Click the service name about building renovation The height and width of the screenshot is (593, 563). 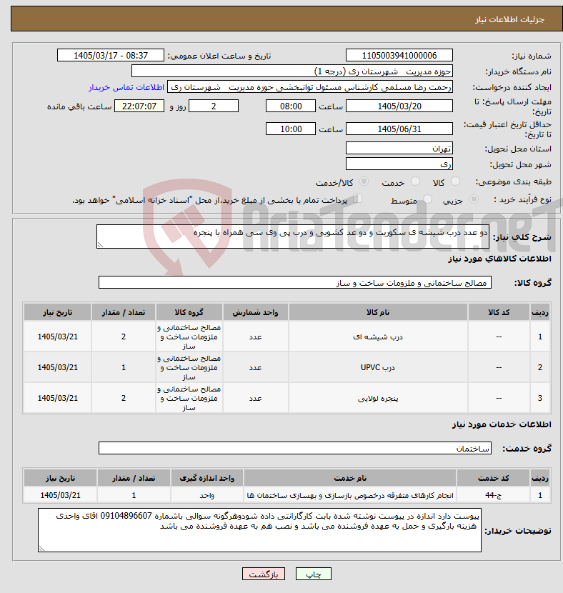350,495
